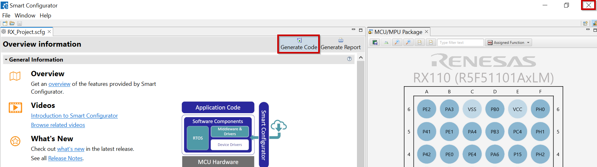Select pin PE2 on the package
Viewport: 597px width, 167px height.
click(426, 109)
